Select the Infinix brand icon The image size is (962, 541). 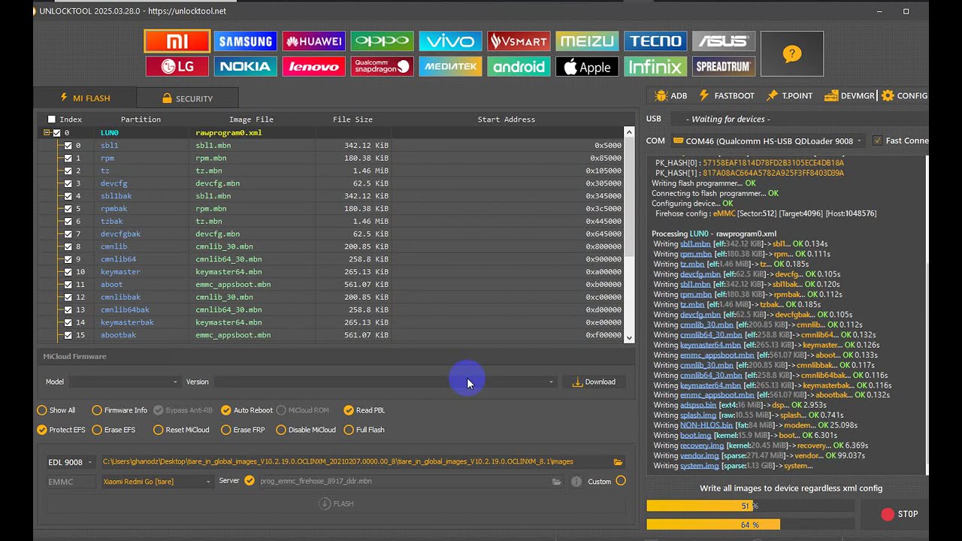click(655, 67)
